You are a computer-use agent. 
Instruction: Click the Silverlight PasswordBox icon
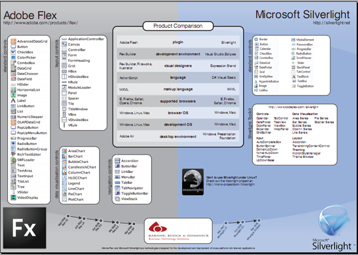(293, 45)
